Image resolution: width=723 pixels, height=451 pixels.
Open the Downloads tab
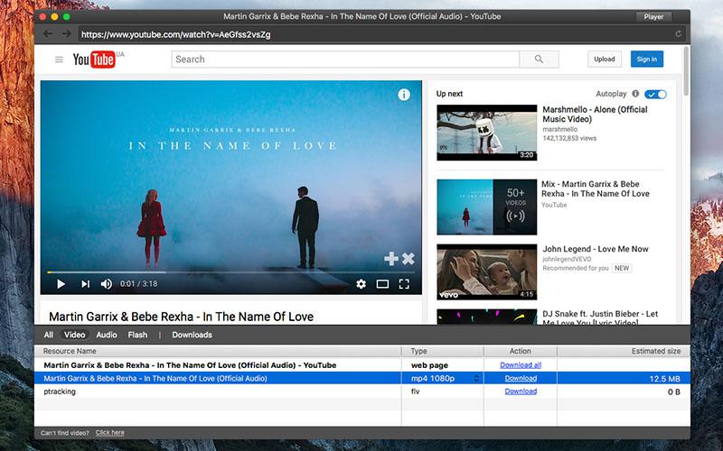[192, 335]
